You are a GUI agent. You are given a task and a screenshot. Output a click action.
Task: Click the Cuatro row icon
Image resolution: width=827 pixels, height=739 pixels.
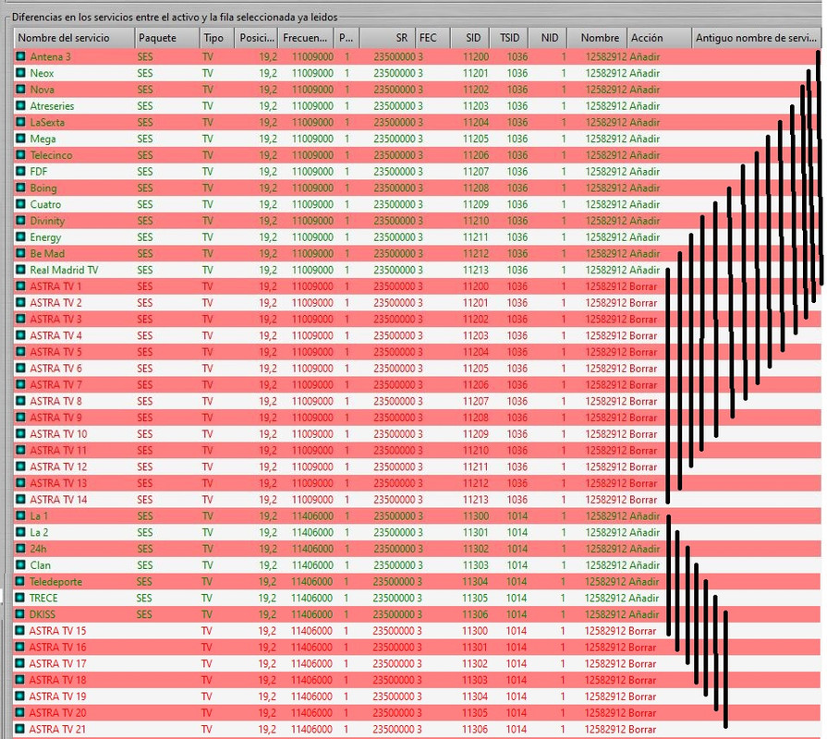pos(20,204)
